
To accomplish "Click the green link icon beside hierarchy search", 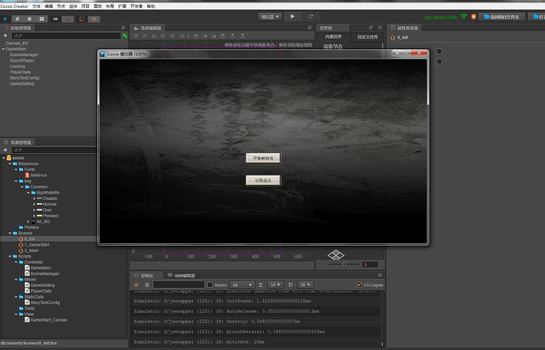I will point(125,36).
